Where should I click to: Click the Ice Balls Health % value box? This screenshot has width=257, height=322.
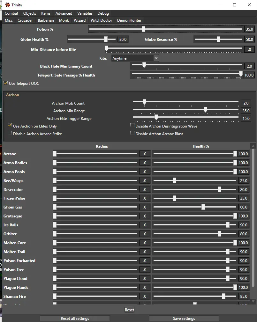click(x=244, y=225)
